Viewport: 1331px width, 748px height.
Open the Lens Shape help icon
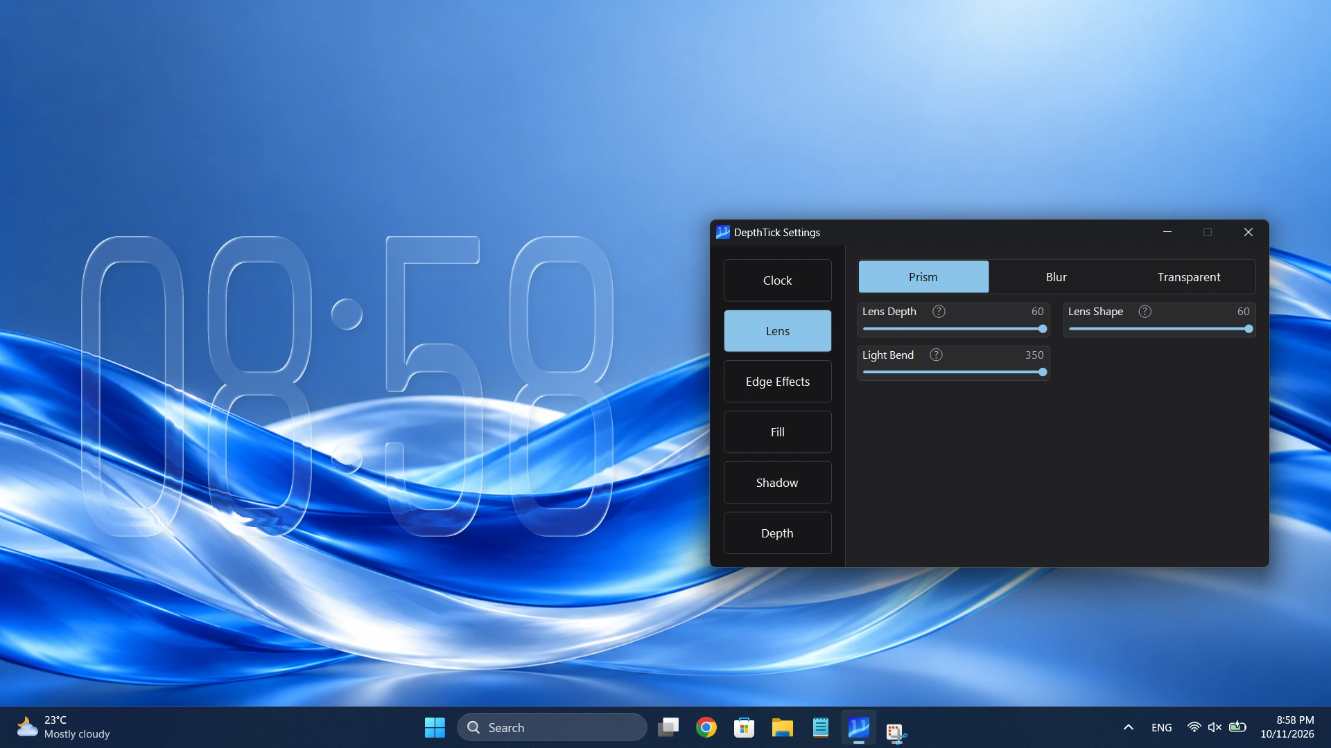click(x=1145, y=312)
